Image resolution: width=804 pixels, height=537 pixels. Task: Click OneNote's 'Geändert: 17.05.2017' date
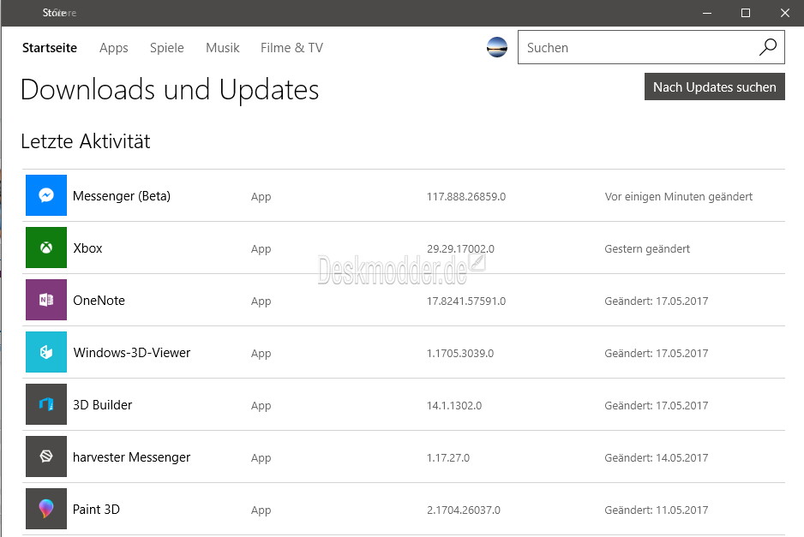(x=657, y=301)
